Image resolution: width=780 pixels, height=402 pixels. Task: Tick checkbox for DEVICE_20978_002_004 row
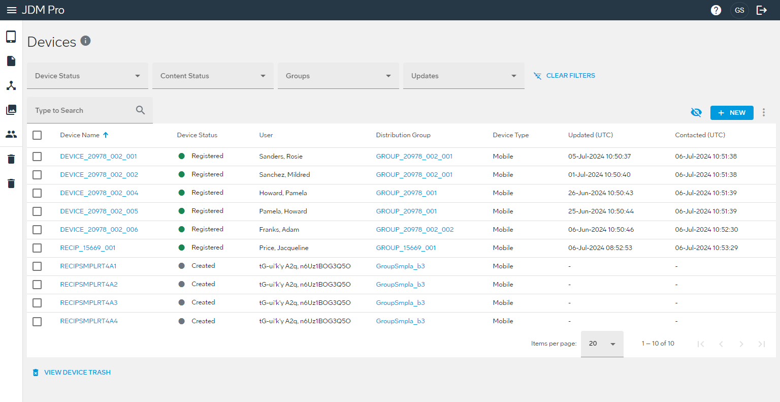point(37,193)
